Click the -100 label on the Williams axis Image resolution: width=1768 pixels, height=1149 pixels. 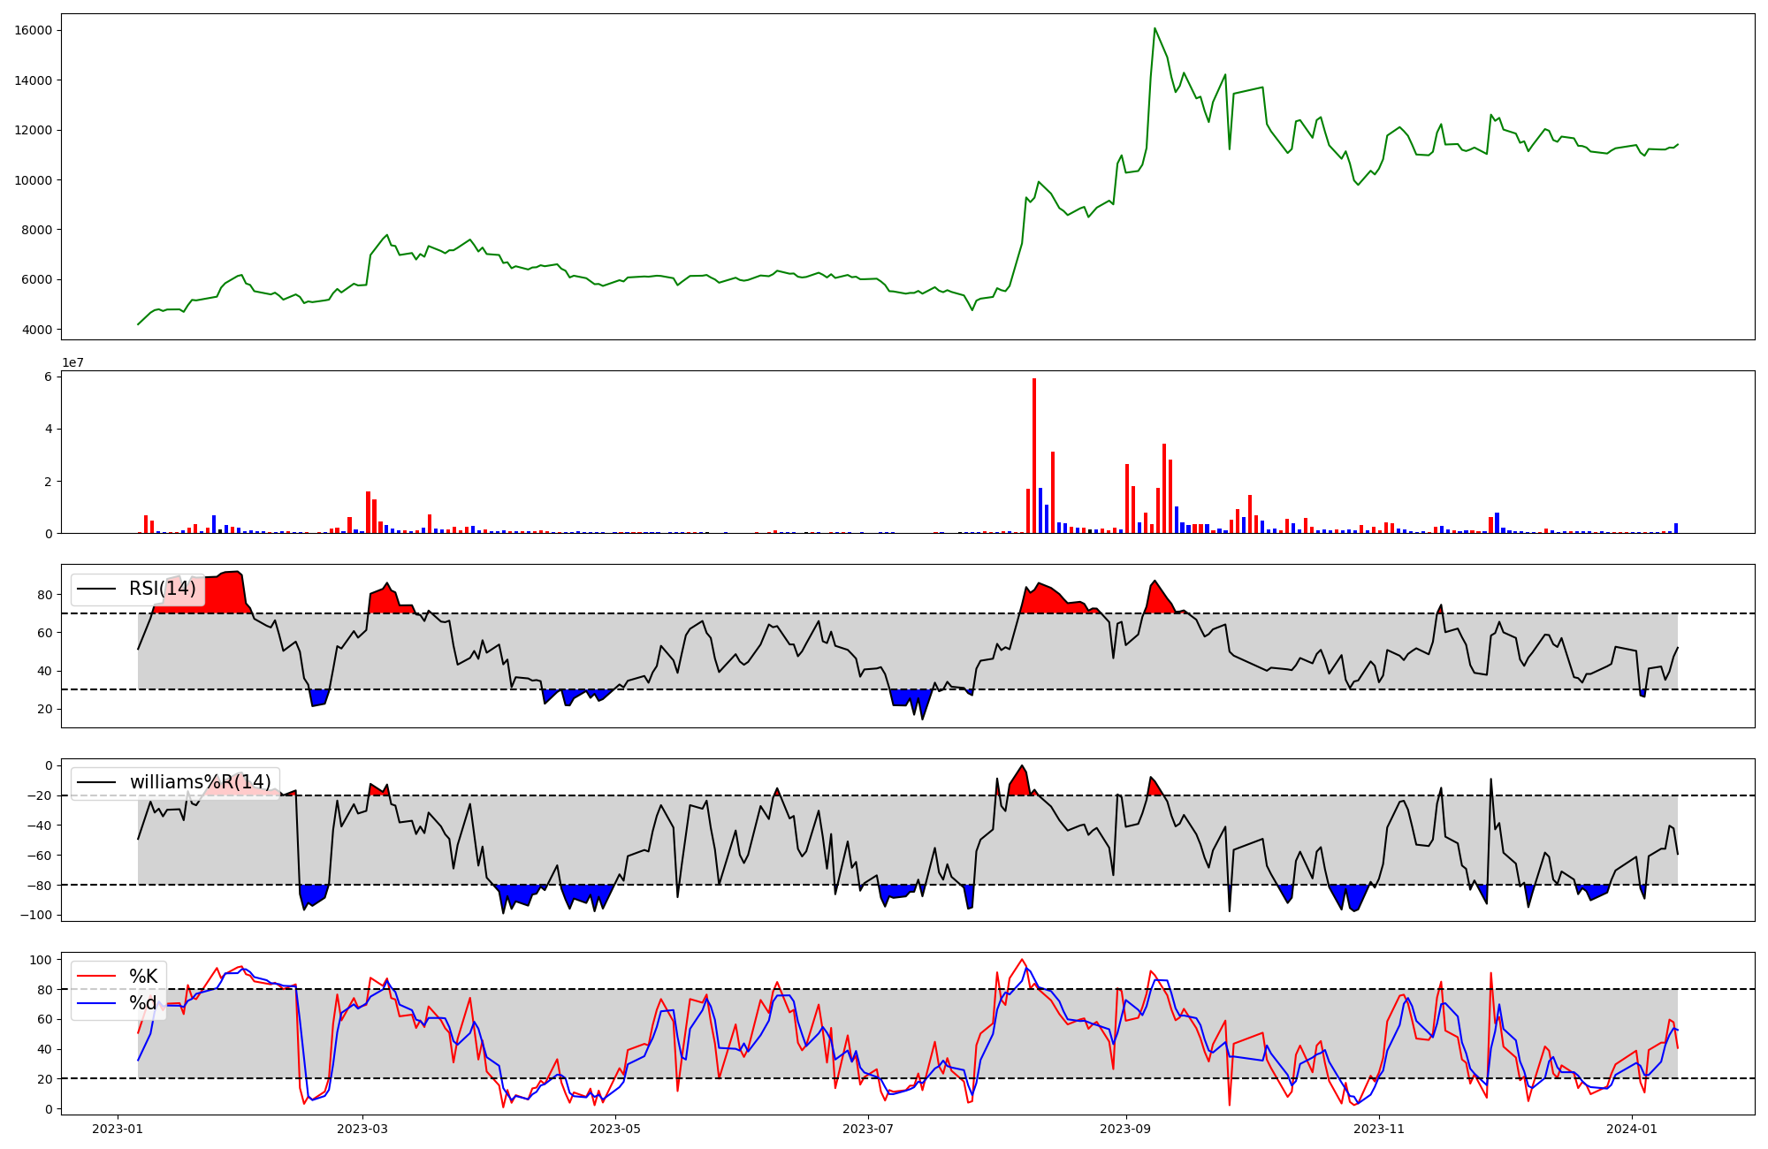click(x=36, y=916)
